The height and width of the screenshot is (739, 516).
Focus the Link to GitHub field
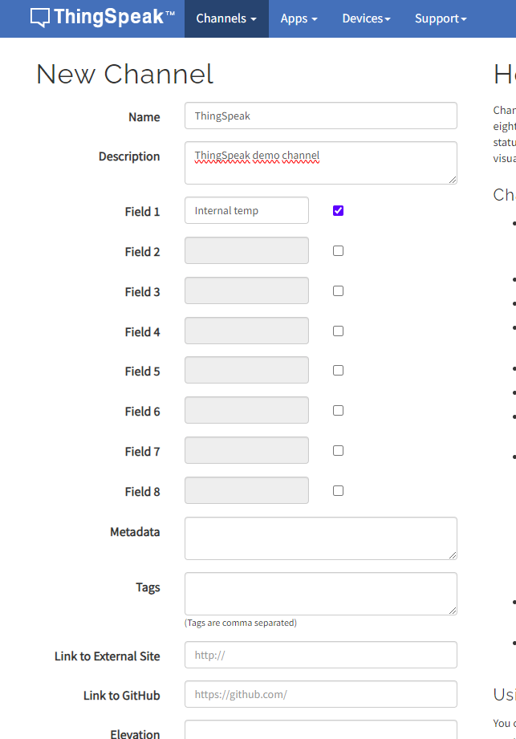pos(321,694)
